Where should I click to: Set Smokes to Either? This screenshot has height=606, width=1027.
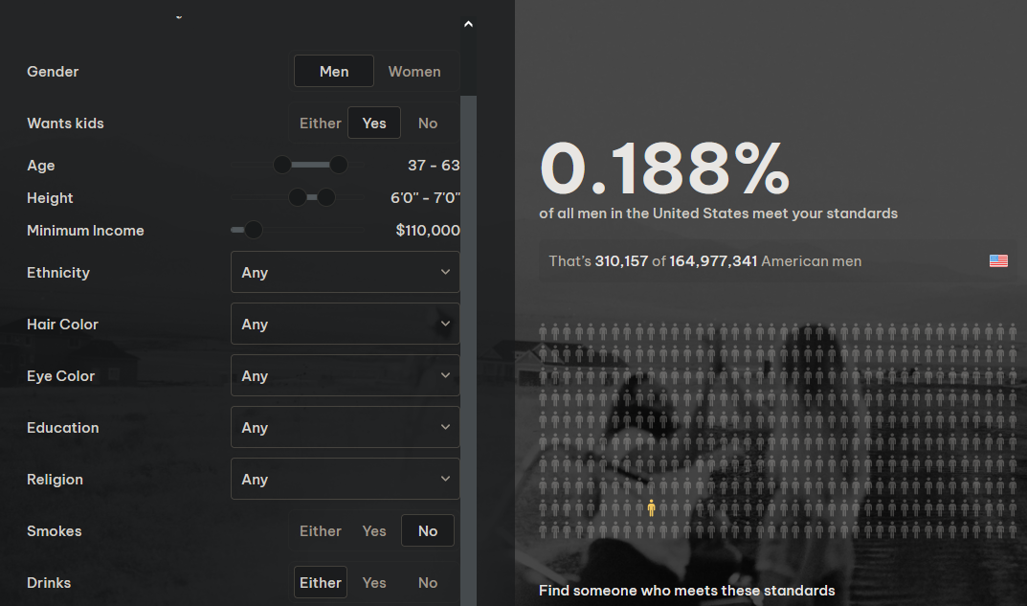[321, 530]
